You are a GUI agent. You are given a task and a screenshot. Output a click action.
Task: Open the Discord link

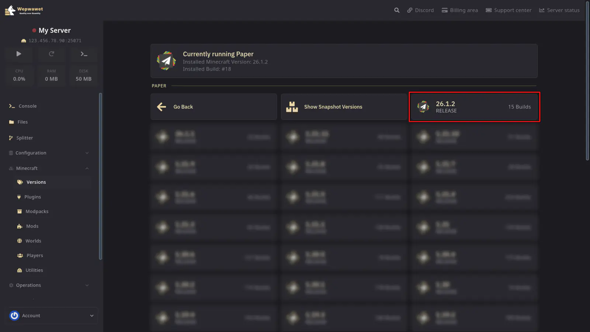pos(420,10)
